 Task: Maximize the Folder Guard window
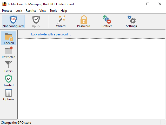(x=148, y=4)
